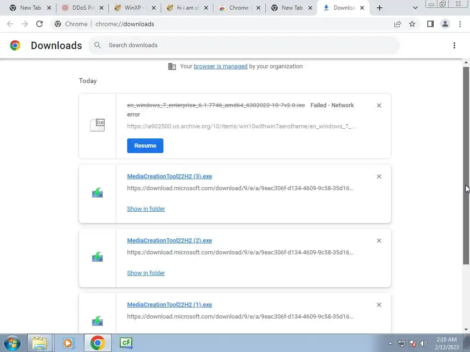Remove MediaCreationTool22H2 (1).exe from list
The height and width of the screenshot is (352, 470).
[379, 305]
